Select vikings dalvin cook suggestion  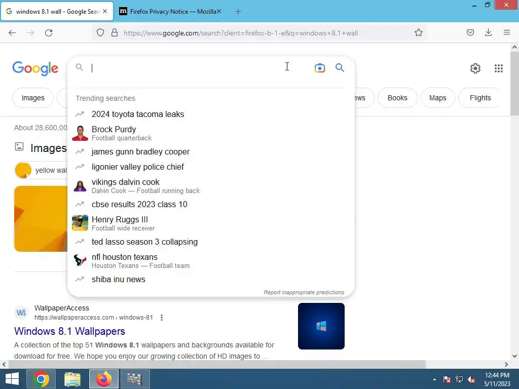coord(211,186)
